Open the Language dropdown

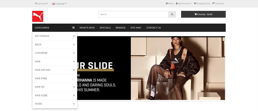[x=59, y=4]
